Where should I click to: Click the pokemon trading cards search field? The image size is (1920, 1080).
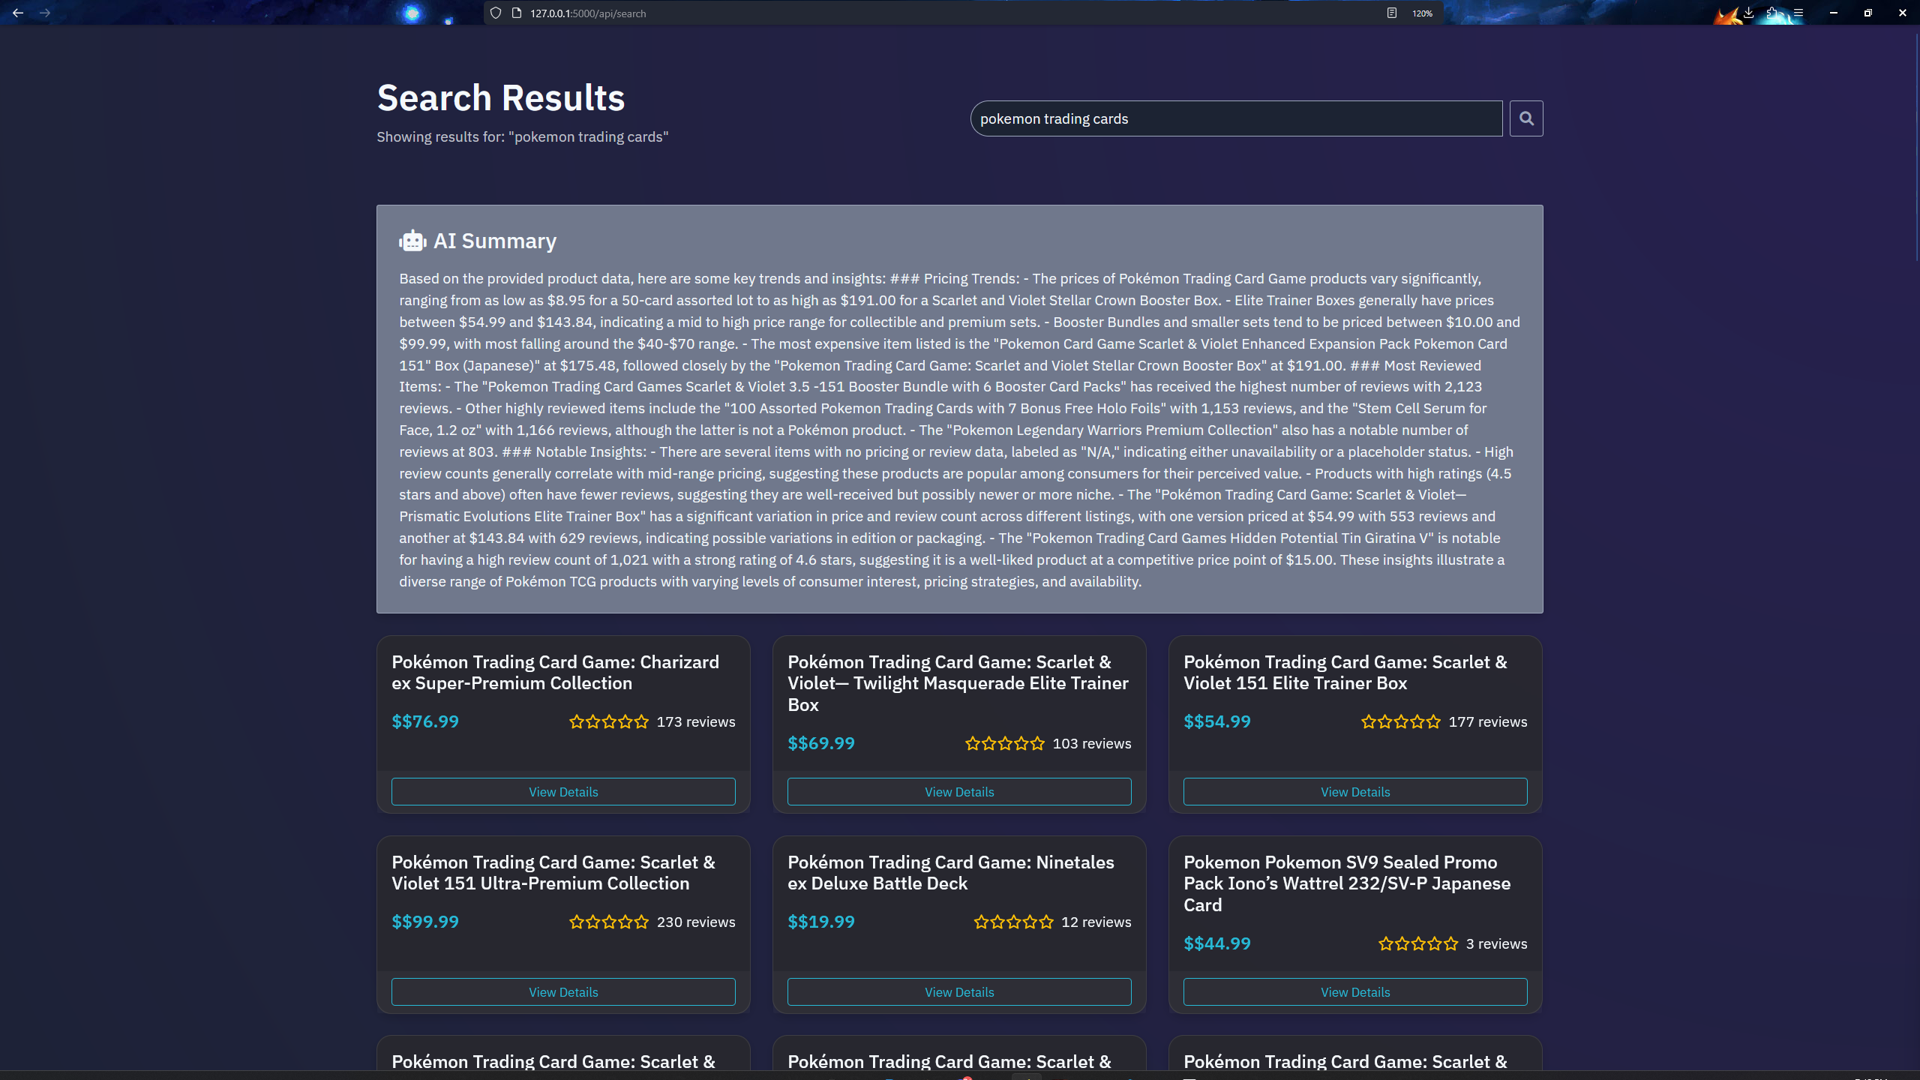(x=1236, y=118)
